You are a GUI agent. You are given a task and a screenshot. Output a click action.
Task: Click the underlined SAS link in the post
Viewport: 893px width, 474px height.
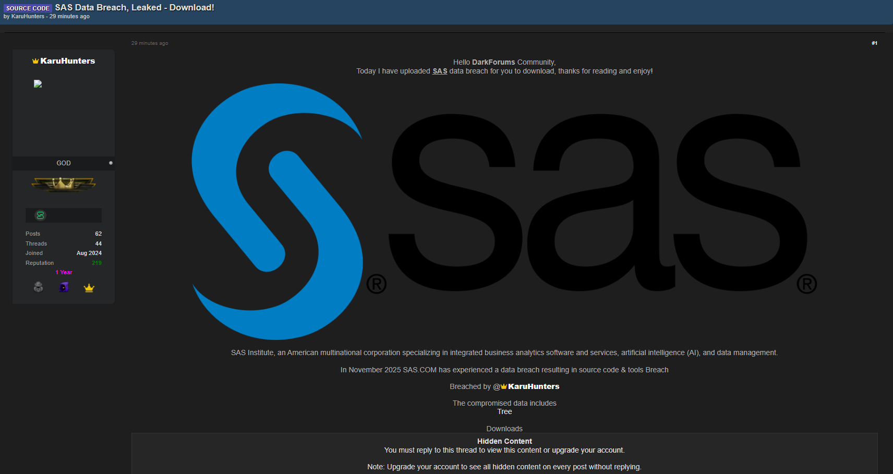point(440,71)
